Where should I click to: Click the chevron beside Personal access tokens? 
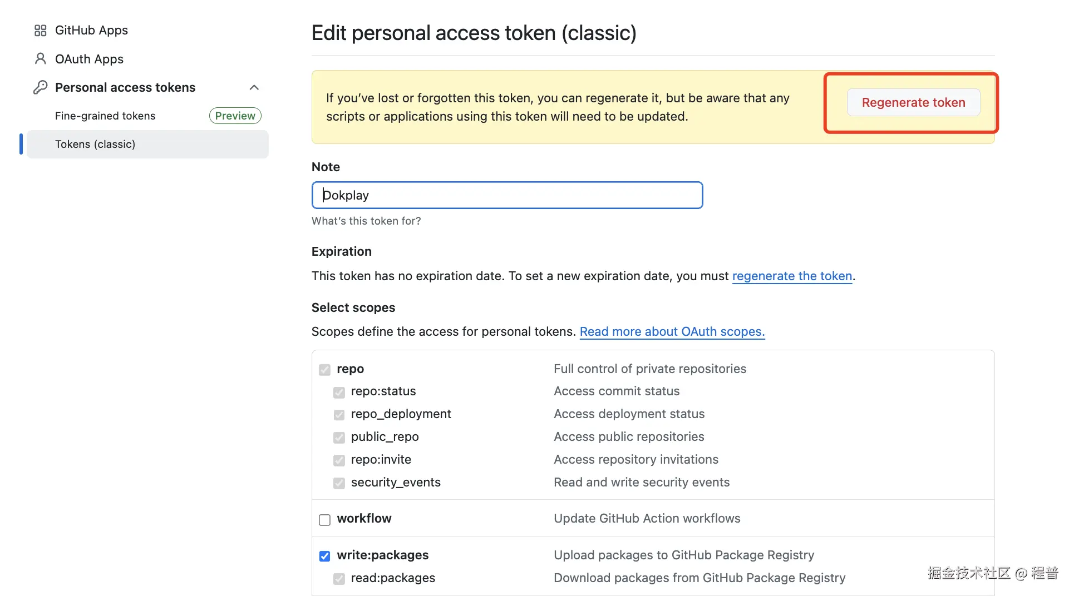pos(254,87)
